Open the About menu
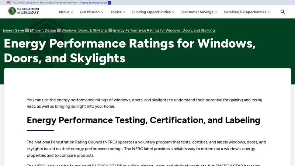This screenshot has width=295, height=166. pos(66,12)
